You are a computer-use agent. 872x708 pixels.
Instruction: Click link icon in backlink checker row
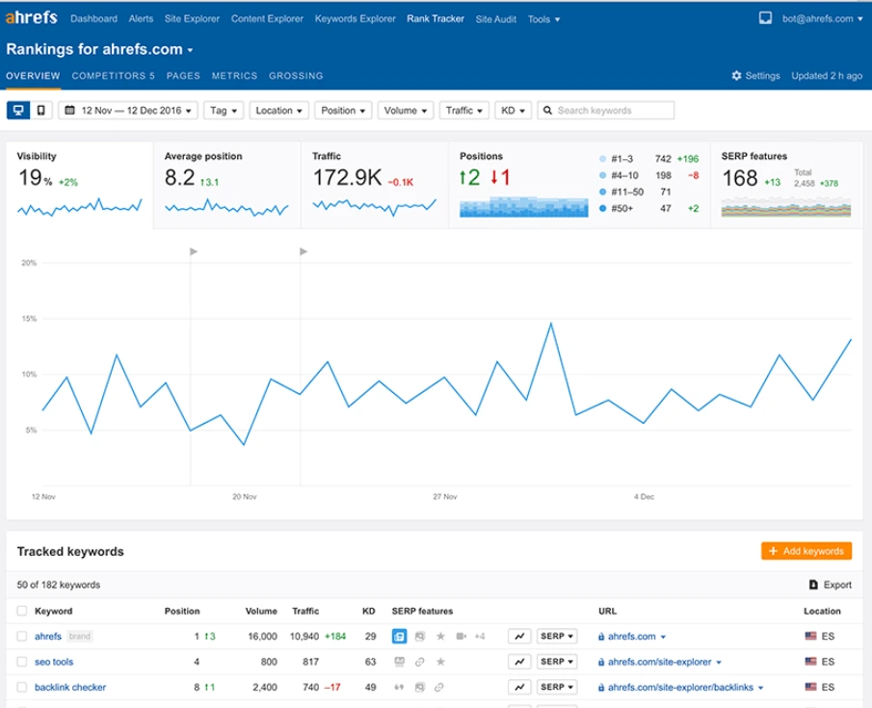tap(438, 688)
